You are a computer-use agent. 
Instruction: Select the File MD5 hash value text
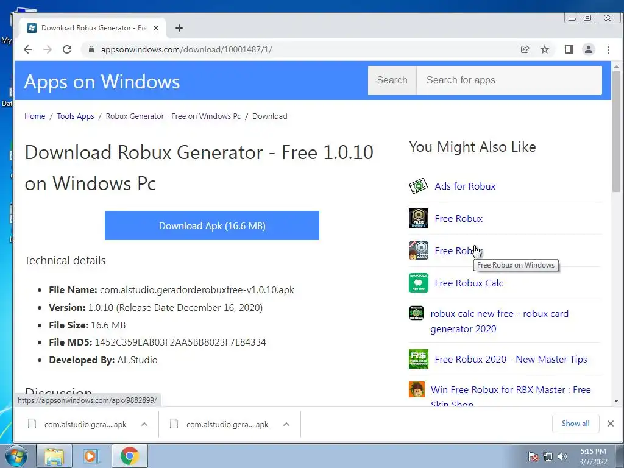[180, 342]
